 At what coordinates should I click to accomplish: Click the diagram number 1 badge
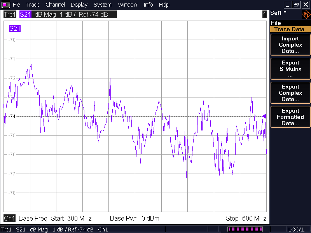coord(264,14)
